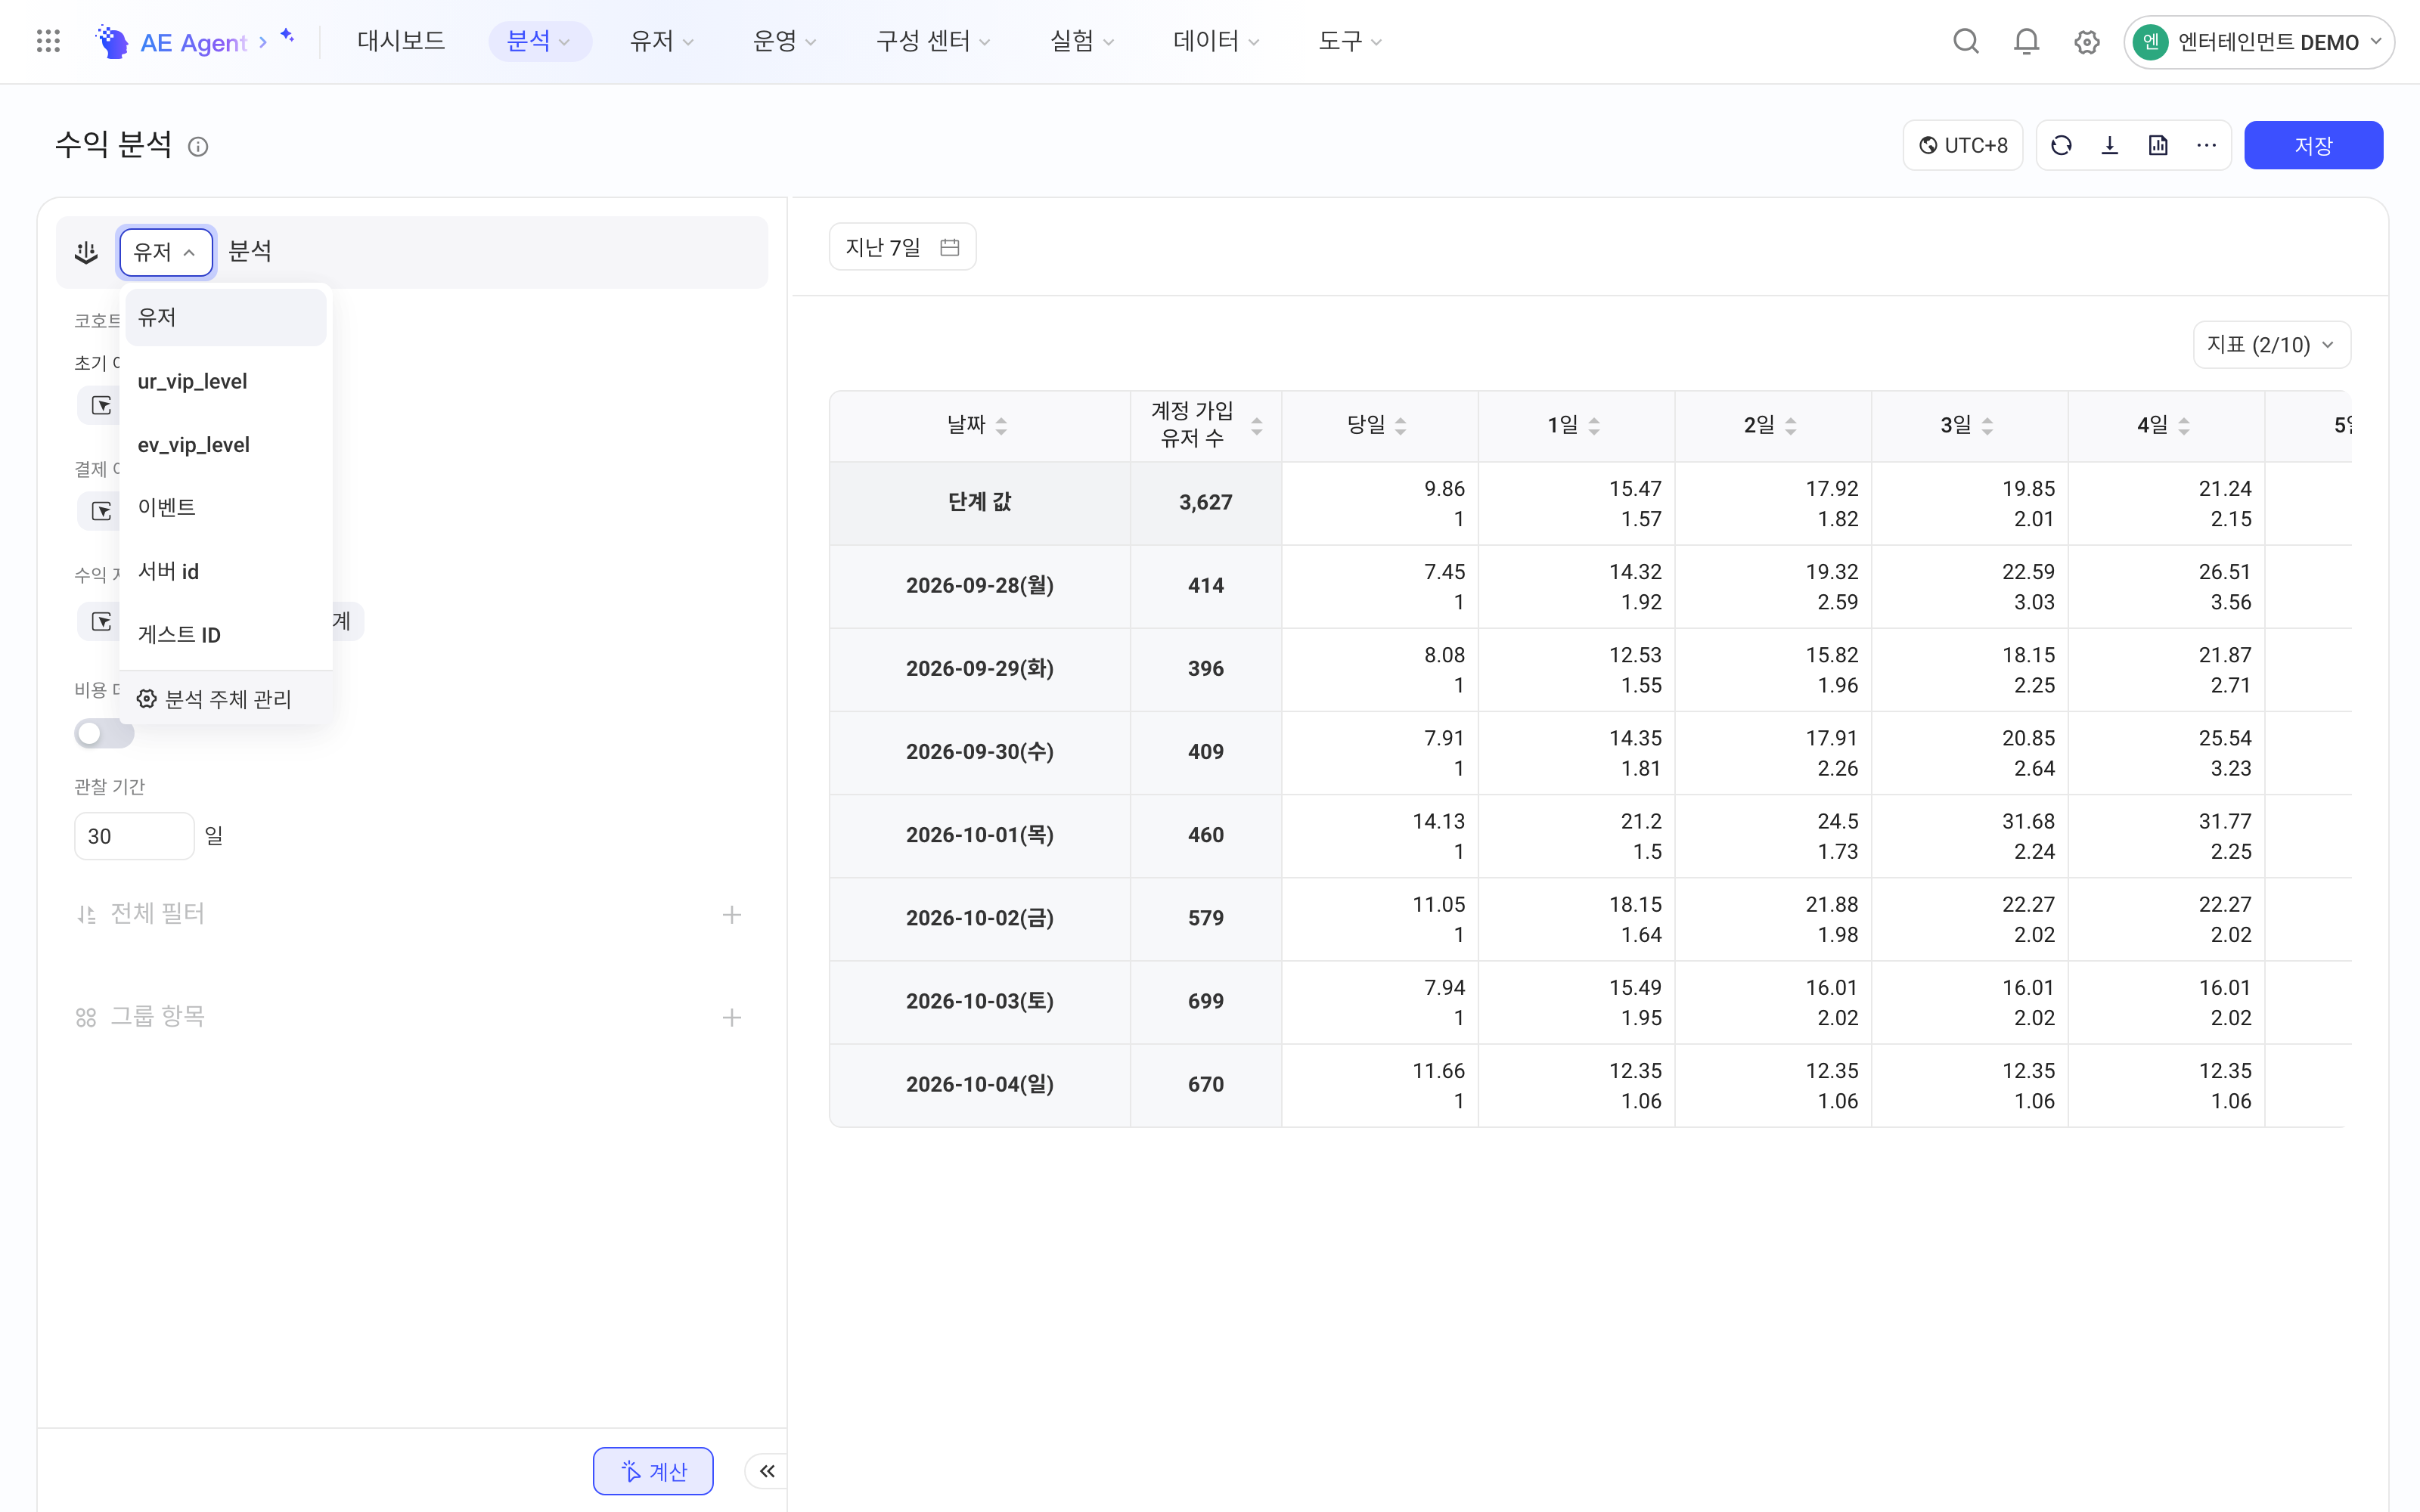Image resolution: width=2420 pixels, height=1512 pixels.
Task: Open the 유저 navigation menu in the top bar
Action: coord(661,41)
